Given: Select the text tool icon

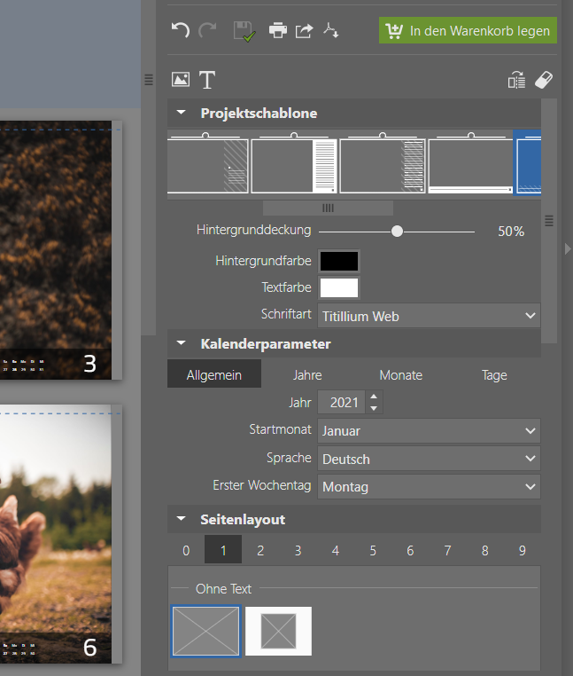Looking at the screenshot, I should click(207, 80).
